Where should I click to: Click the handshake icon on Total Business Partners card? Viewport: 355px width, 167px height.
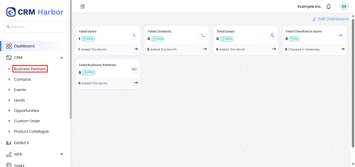pos(134,69)
